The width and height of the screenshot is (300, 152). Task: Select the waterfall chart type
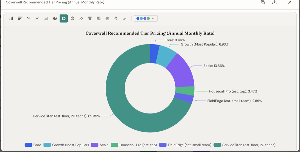pos(29,19)
